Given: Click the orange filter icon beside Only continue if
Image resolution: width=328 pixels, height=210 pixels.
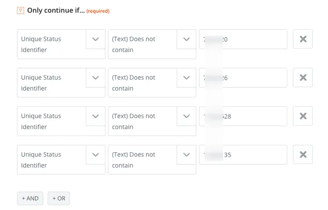Looking at the screenshot, I should point(21,10).
